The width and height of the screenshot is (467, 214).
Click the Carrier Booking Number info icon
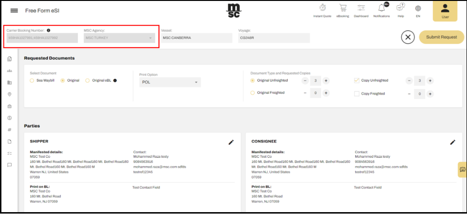tap(48, 30)
